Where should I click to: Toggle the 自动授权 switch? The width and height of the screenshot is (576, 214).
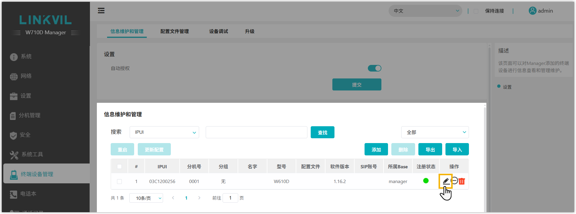coord(374,68)
